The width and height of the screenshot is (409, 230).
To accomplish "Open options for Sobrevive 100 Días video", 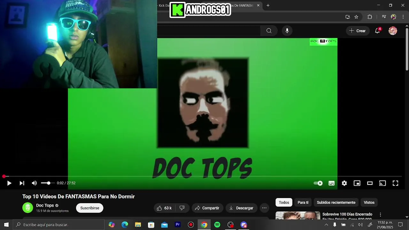I will (x=380, y=215).
